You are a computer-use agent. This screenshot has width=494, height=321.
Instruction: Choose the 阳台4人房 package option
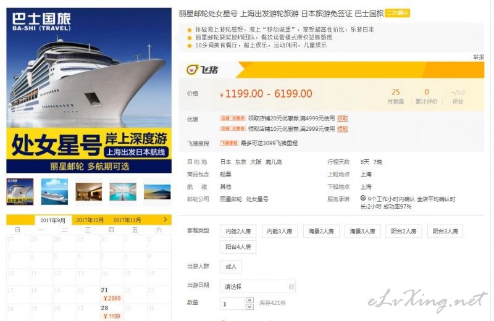click(238, 247)
